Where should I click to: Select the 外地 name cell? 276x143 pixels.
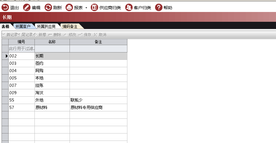point(52,100)
